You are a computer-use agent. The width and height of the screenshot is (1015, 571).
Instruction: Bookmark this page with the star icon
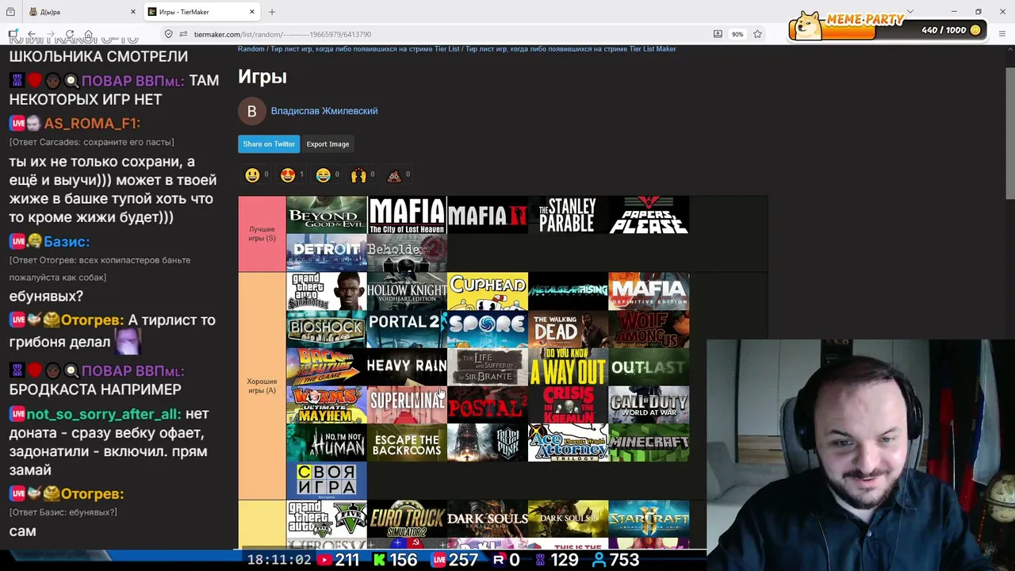click(x=757, y=34)
